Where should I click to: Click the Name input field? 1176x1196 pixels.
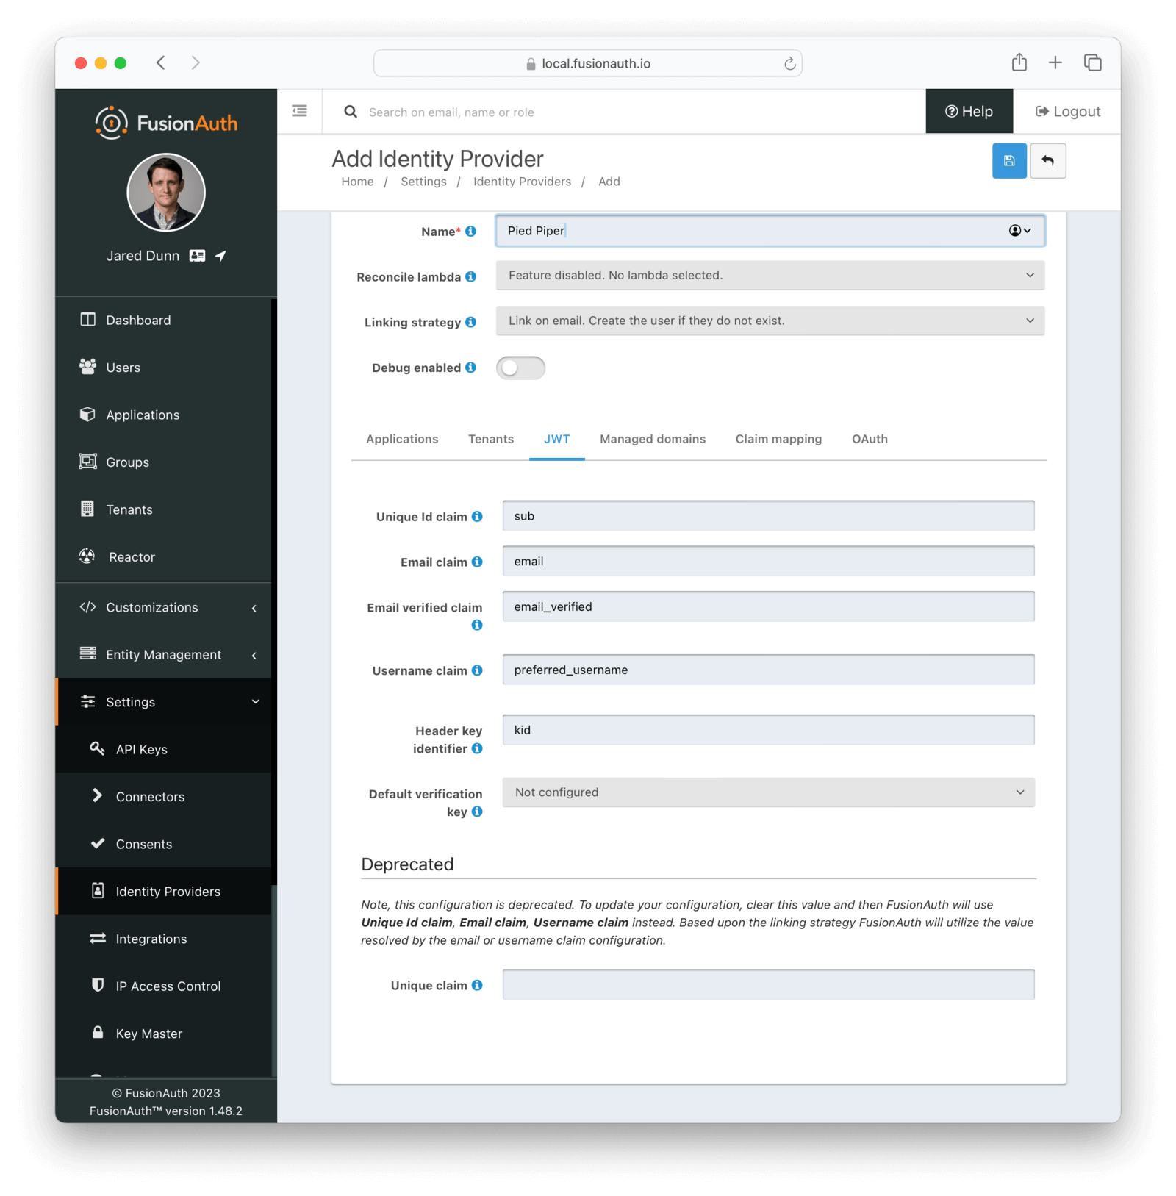pyautogui.click(x=770, y=231)
